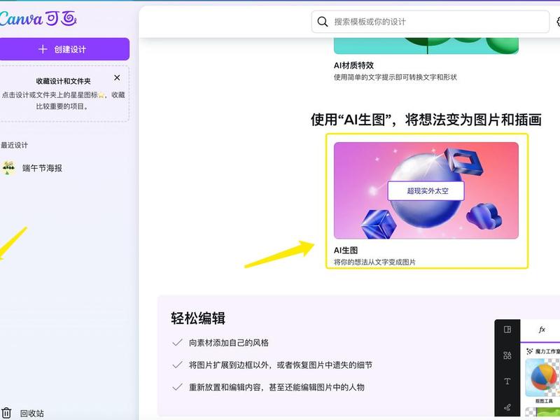560x420 pixels.
Task: Click the 回收站 trash can icon
Action: [x=6, y=413]
